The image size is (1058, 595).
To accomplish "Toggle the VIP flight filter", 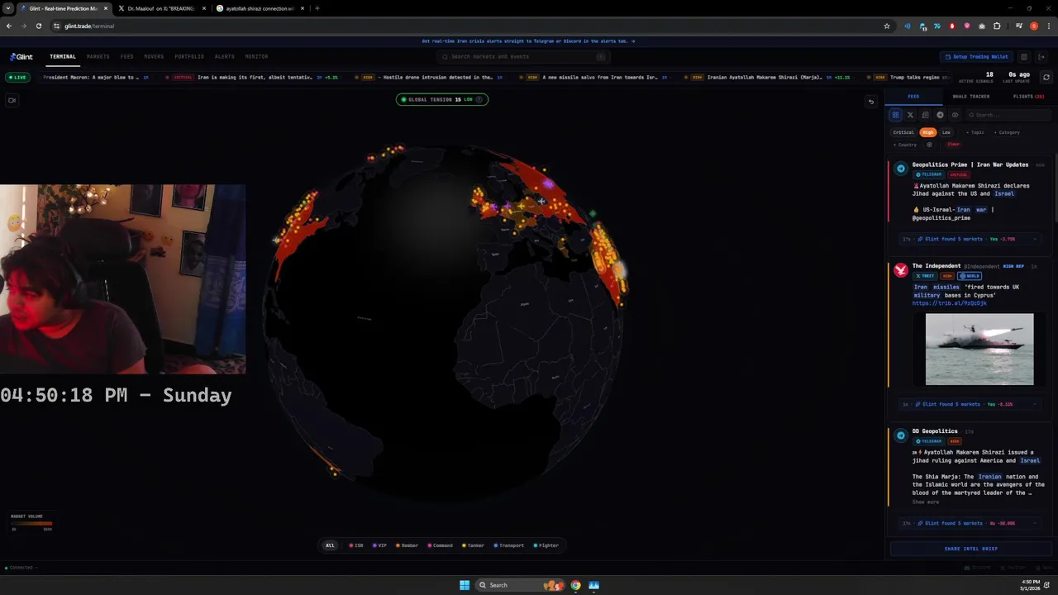I will (379, 545).
